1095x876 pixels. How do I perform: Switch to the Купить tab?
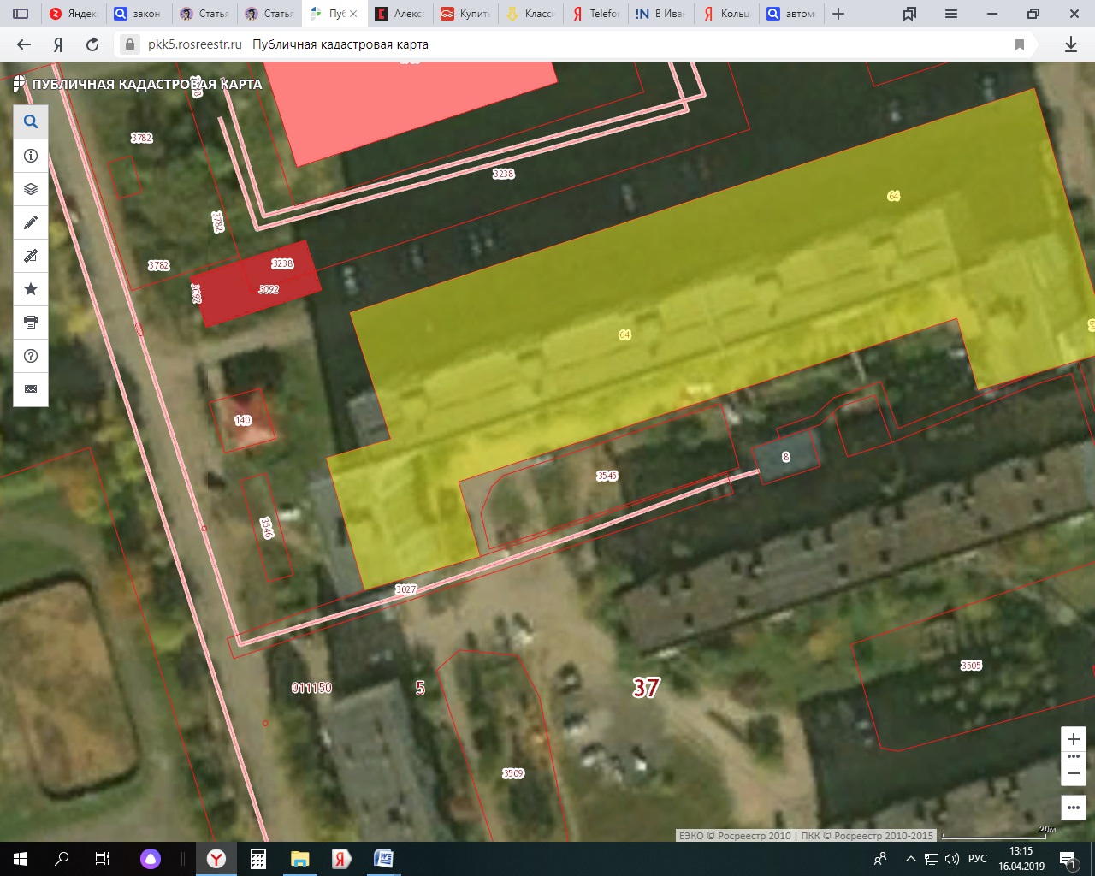click(x=465, y=14)
